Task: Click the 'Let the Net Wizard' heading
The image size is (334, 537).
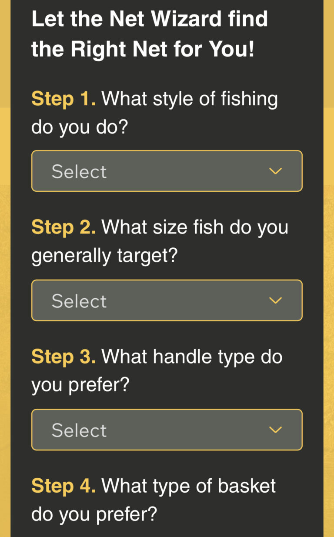Action: click(x=150, y=20)
